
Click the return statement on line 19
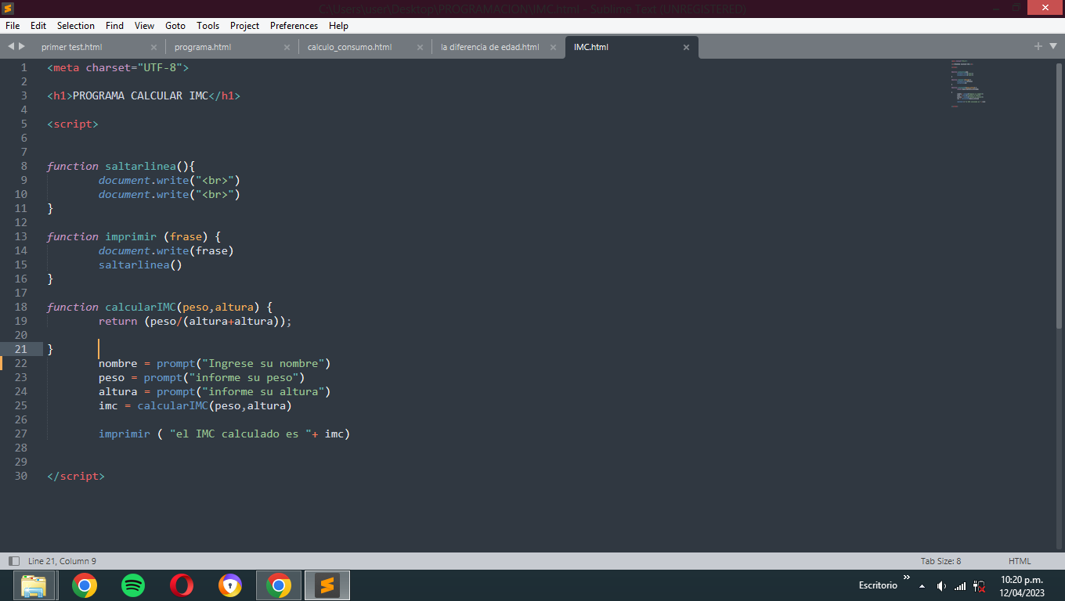pyautogui.click(x=195, y=321)
